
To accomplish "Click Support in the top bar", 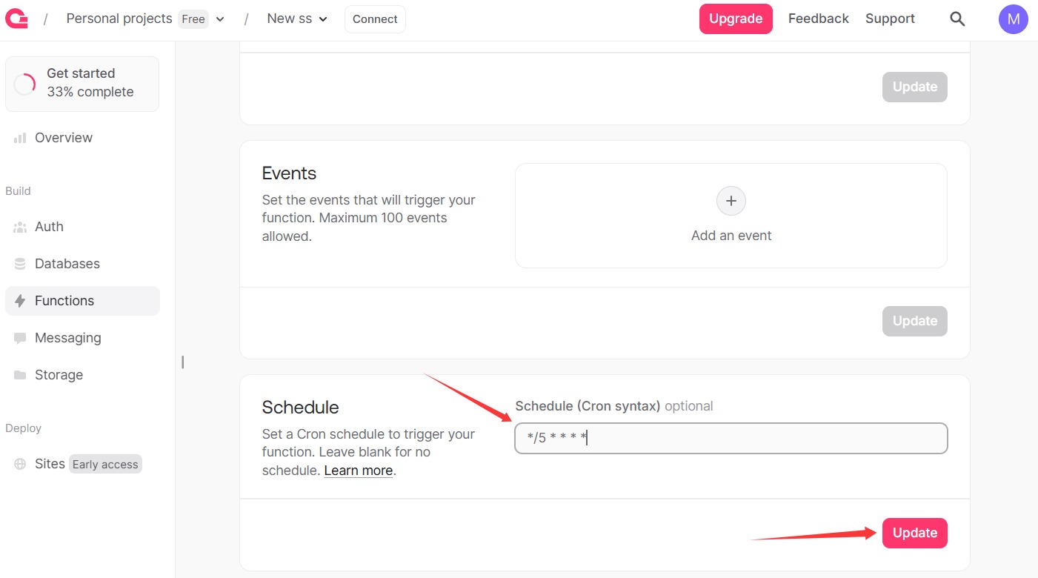I will coord(890,19).
